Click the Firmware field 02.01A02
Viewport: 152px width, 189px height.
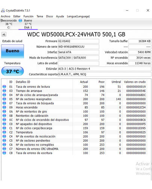79,41
